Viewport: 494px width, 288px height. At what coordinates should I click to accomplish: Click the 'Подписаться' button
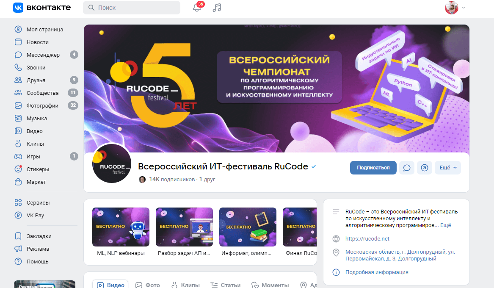pos(373,168)
